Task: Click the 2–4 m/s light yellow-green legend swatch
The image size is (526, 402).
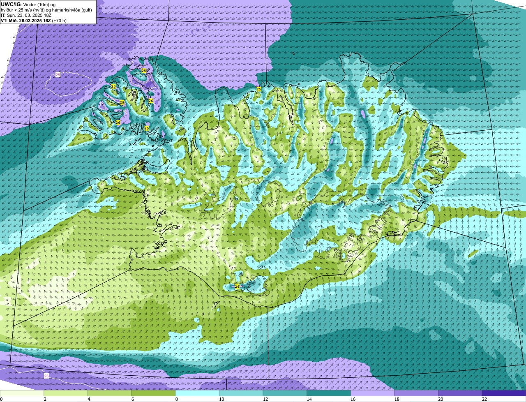Action: [x=66, y=393]
